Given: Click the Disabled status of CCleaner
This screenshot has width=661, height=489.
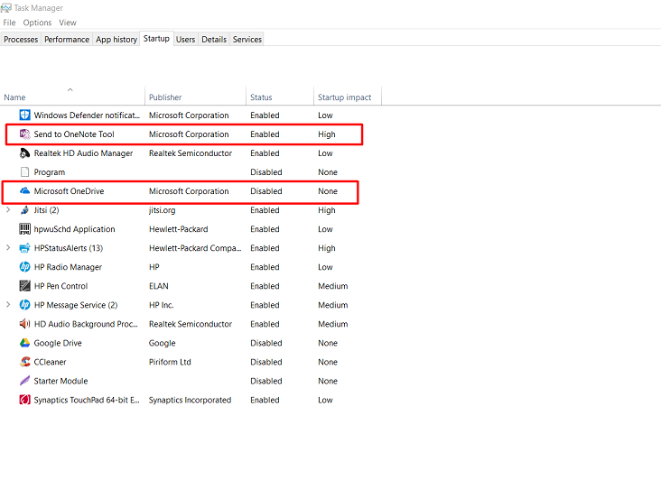Looking at the screenshot, I should [266, 362].
